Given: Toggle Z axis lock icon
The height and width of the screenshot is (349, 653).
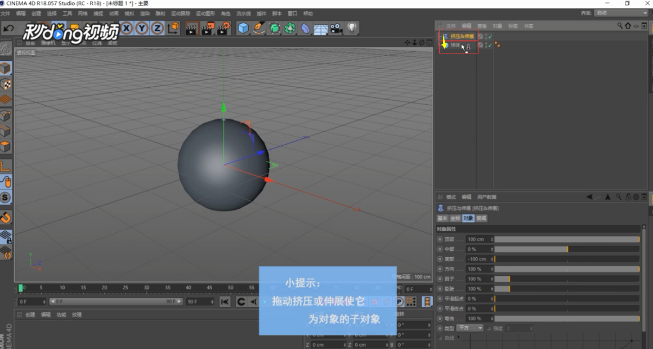Looking at the screenshot, I should click(x=158, y=28).
